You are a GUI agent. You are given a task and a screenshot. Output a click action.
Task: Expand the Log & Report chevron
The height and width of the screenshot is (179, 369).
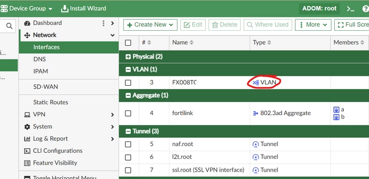tap(112, 139)
